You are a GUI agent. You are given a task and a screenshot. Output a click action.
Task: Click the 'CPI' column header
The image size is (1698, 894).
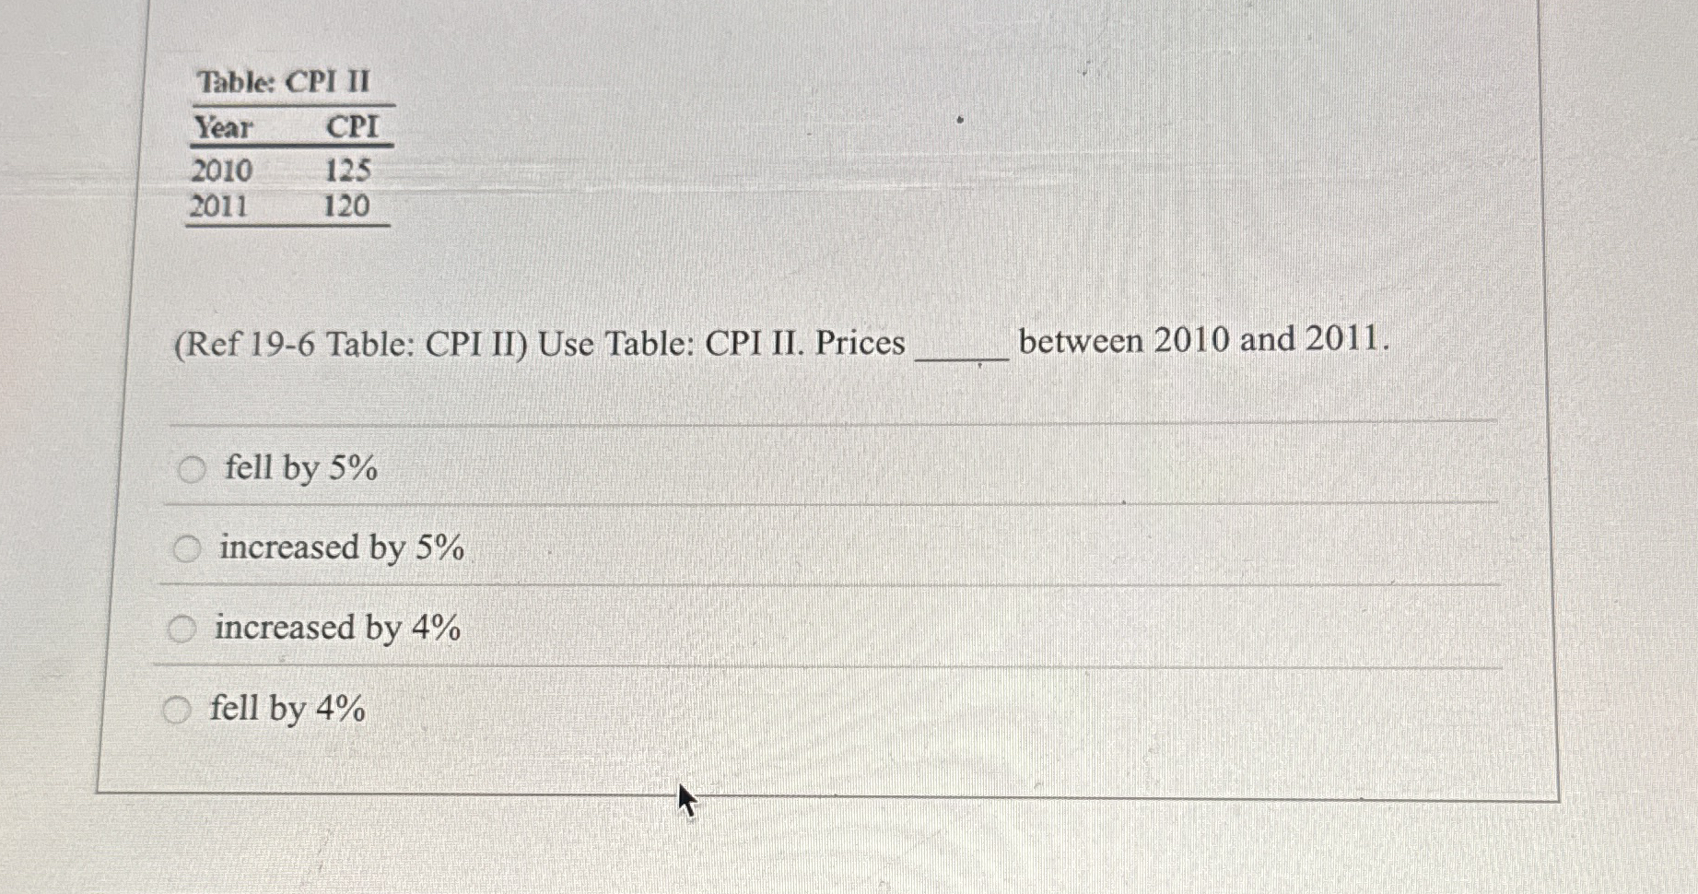coord(353,128)
